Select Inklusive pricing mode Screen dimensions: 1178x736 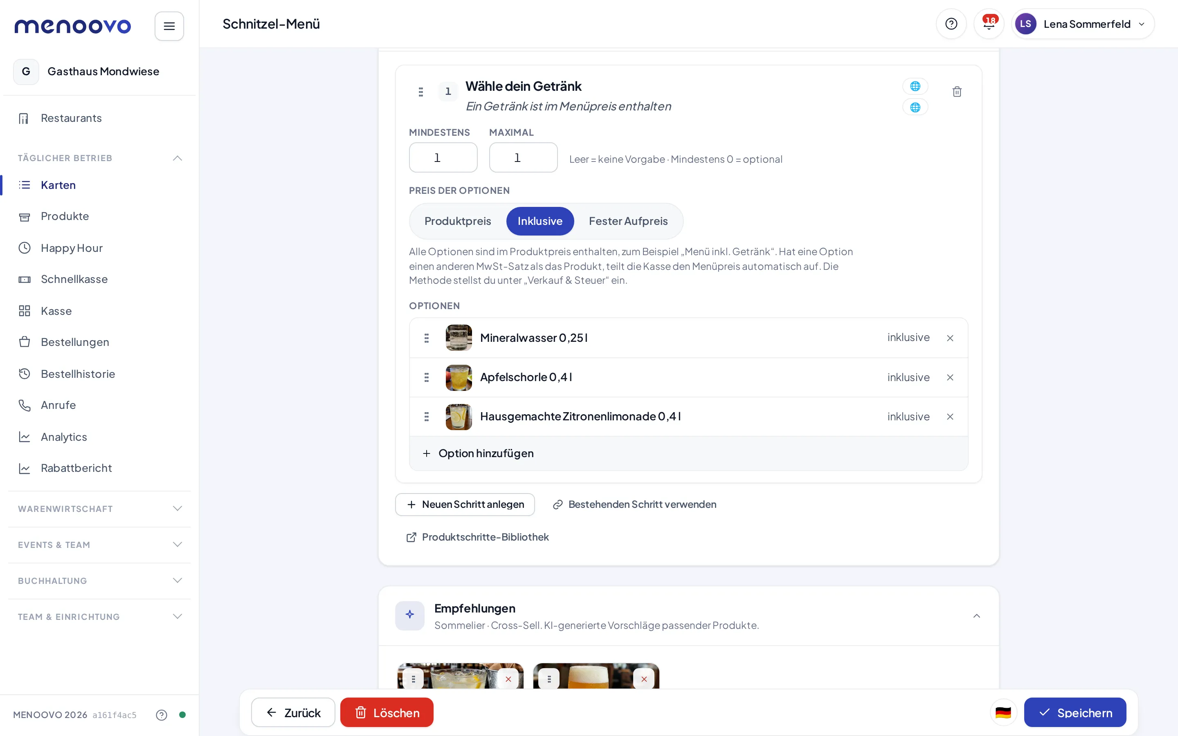[540, 221]
